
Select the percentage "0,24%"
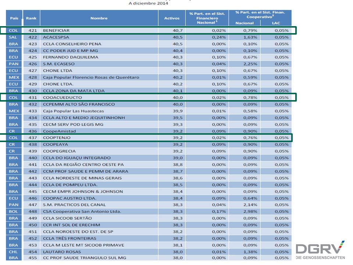(219, 37)
